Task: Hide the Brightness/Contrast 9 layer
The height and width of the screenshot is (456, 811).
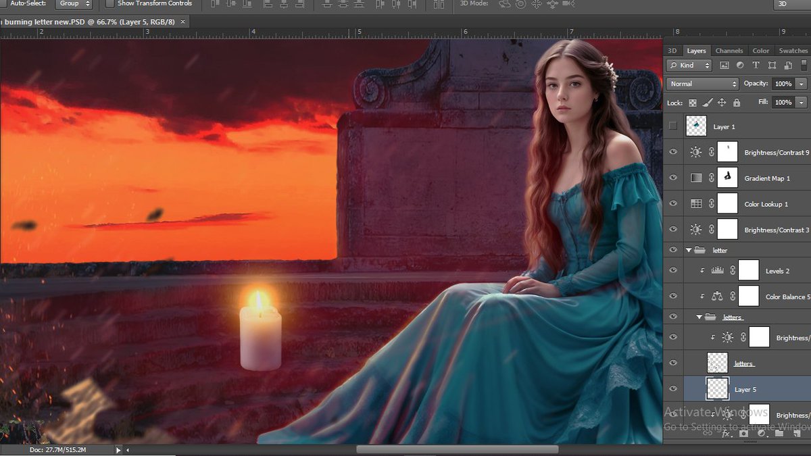Action: (x=673, y=152)
